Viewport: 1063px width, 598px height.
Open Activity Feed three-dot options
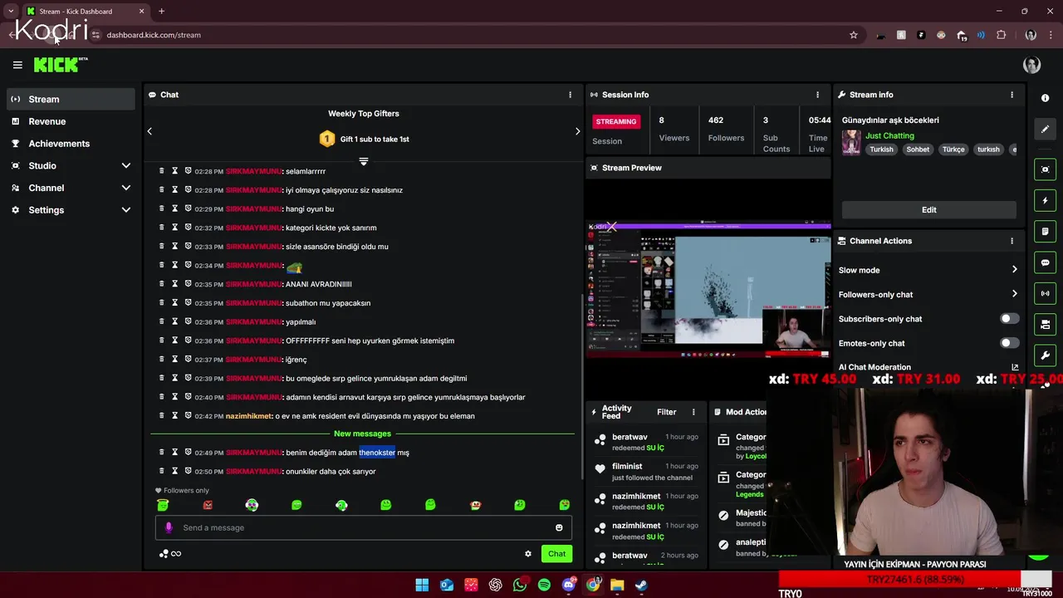[x=693, y=412]
